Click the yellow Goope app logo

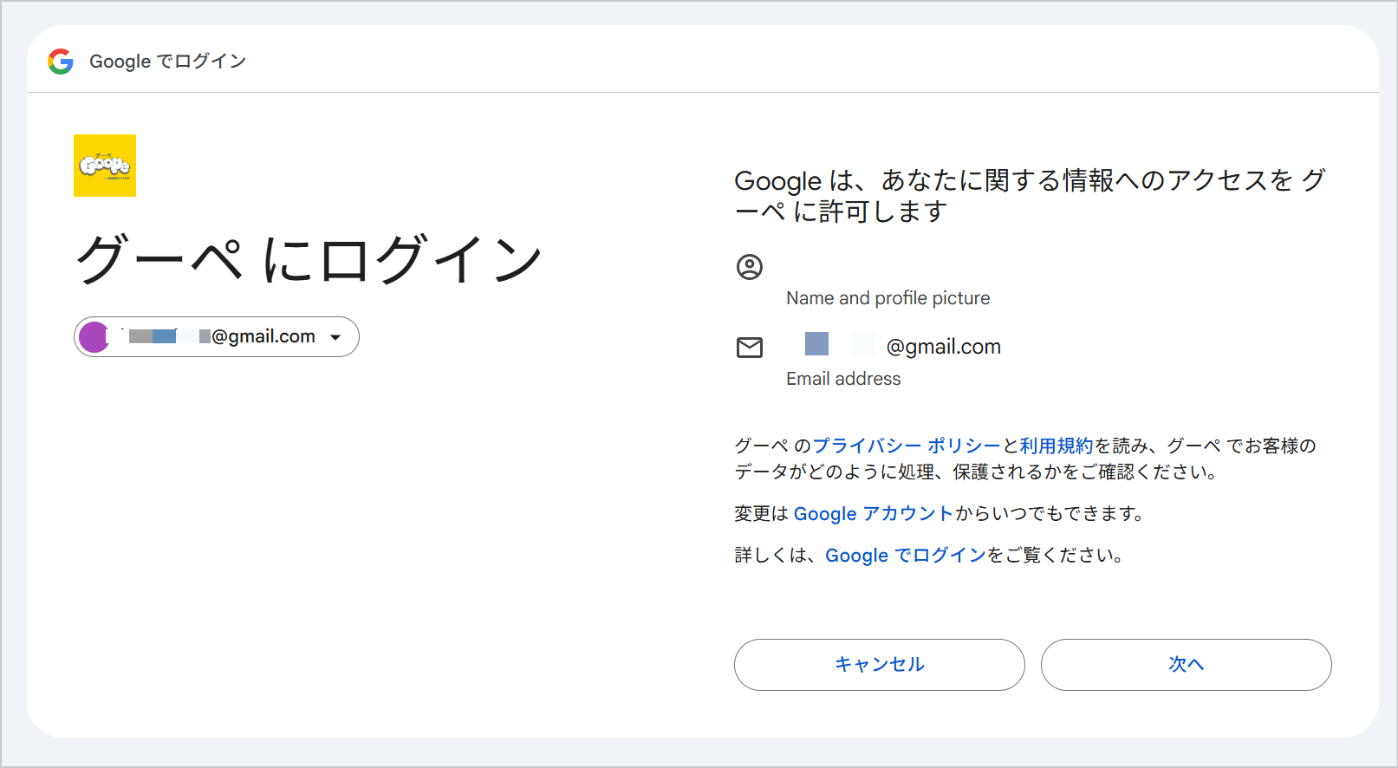[105, 166]
